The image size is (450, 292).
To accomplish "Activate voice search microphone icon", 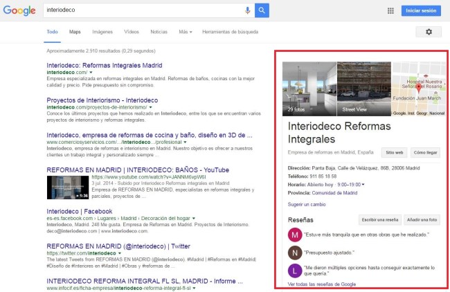I will [247, 10].
